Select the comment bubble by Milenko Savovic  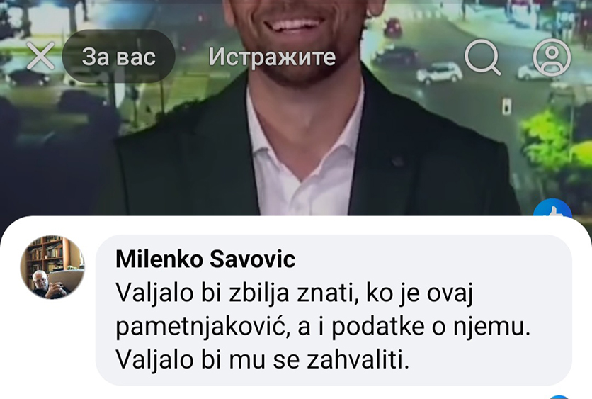point(334,310)
